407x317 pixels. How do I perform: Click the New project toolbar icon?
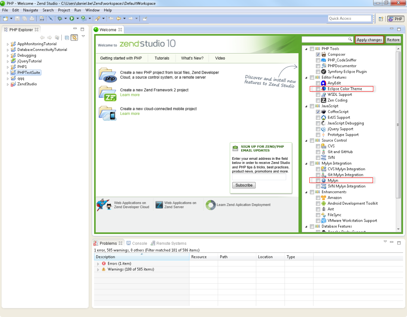(x=5, y=18)
